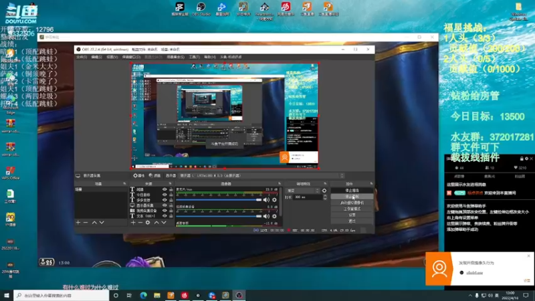This screenshot has width=535, height=301.
Task: Click the Audio Mixer vertical scrollbar
Action: pyautogui.click(x=281, y=201)
